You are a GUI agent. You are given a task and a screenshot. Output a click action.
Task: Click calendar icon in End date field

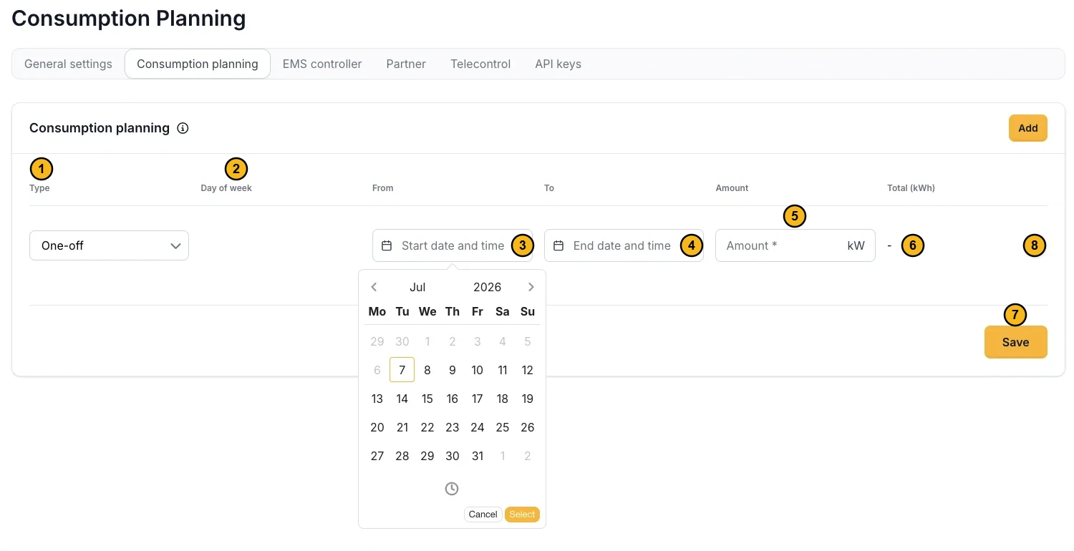558,245
